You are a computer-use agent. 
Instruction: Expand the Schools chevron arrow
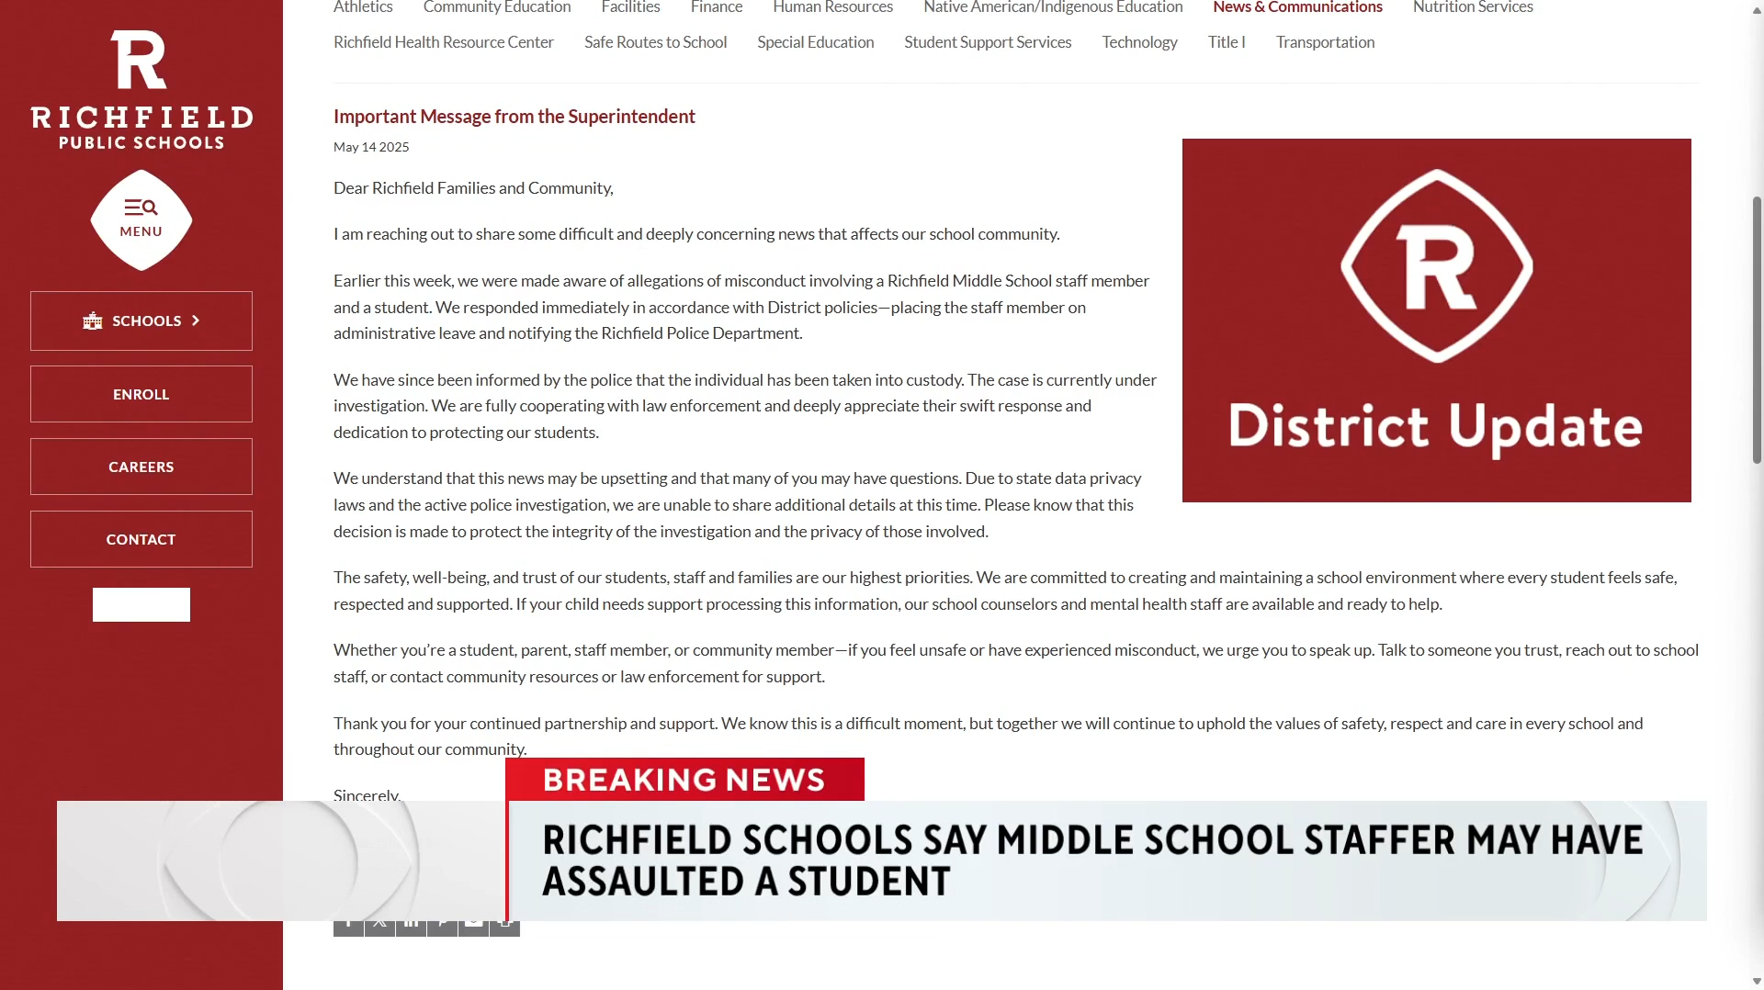point(196,321)
